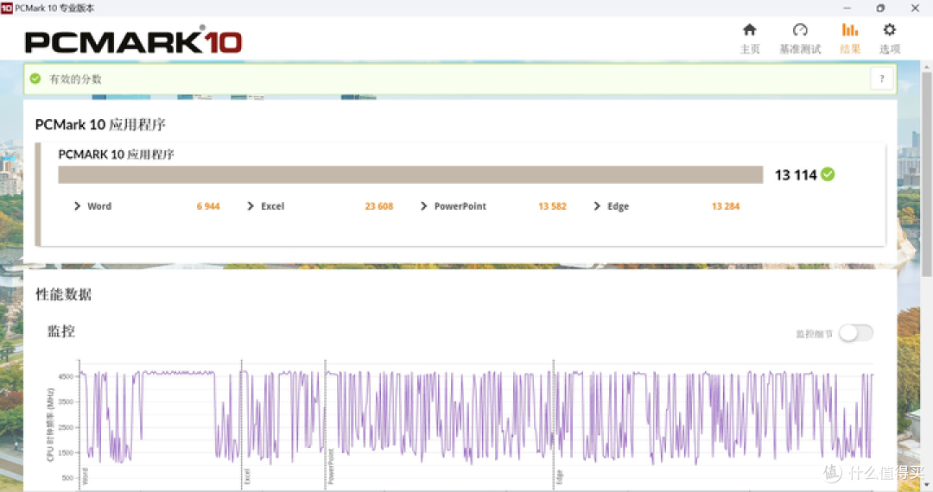Click the Excel score 23 608

tap(379, 206)
